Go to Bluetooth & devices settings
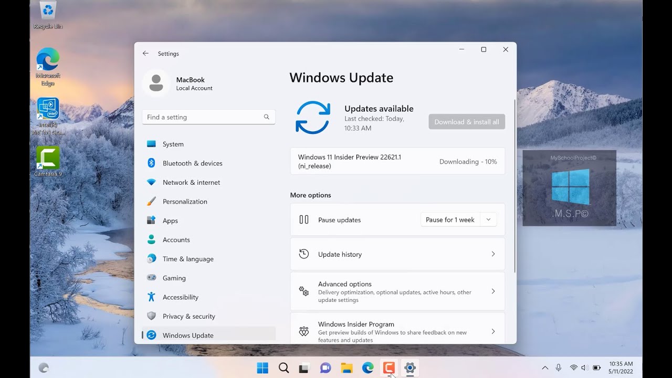 (x=208, y=163)
